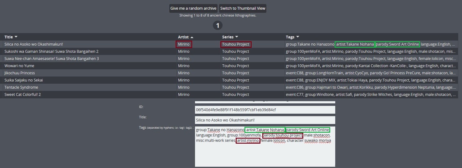Click 'Give me a random archive' button
The width and height of the screenshot is (462, 168).
193,8
